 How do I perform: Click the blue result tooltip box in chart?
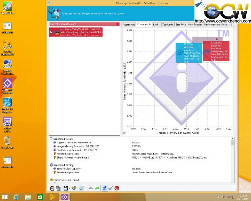[x=189, y=53]
